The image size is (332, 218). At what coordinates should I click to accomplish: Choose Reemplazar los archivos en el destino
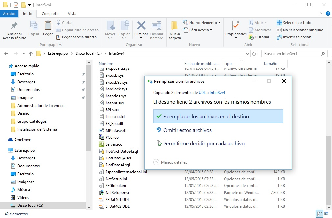[x=218, y=116]
